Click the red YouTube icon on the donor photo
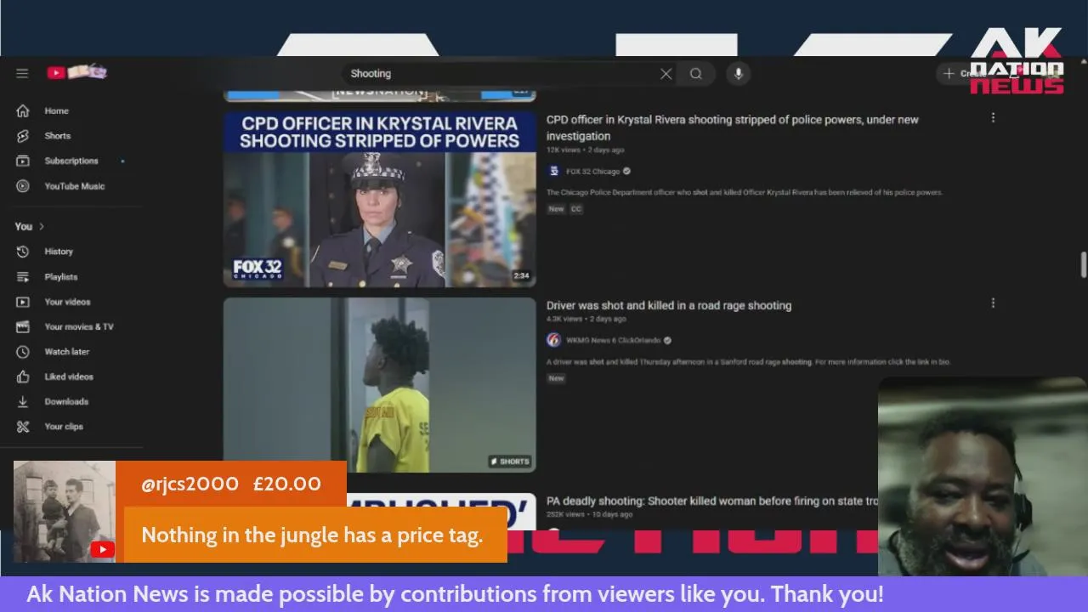This screenshot has height=612, width=1088. 103,550
